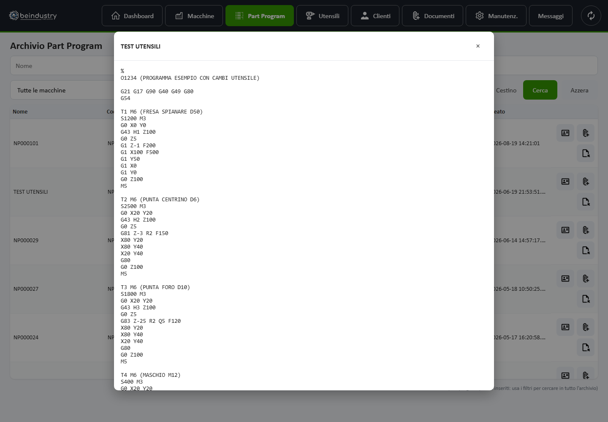The image size is (608, 422).
Task: Click the S400 M3 code line
Action: point(132,381)
